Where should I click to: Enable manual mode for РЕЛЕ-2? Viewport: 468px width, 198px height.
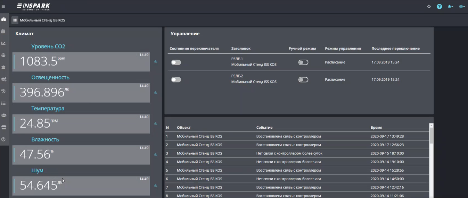[x=303, y=80]
